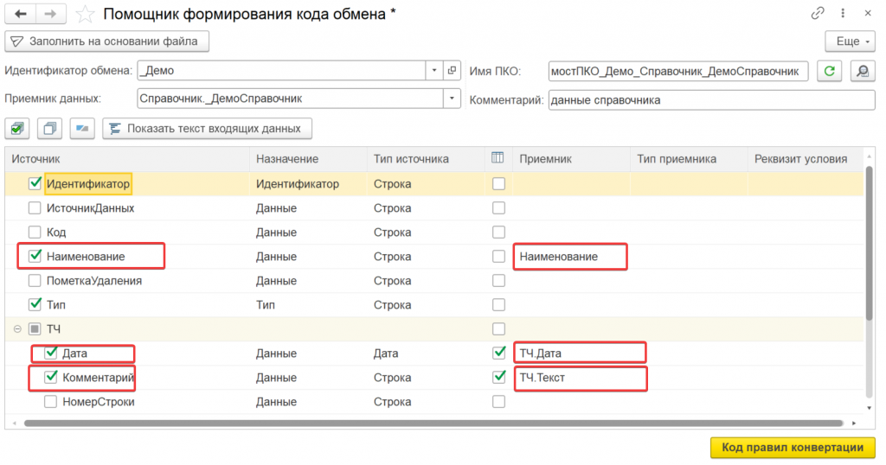Toggle the НомерСтроки checkbox

click(x=50, y=402)
